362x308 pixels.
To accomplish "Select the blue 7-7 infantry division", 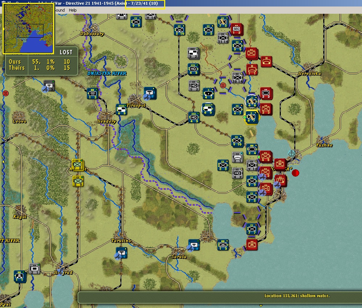I will pyautogui.click(x=251, y=229).
